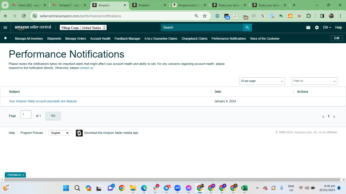The width and height of the screenshot is (346, 194).
Task: Open Manage Orders
Action: 76,39
